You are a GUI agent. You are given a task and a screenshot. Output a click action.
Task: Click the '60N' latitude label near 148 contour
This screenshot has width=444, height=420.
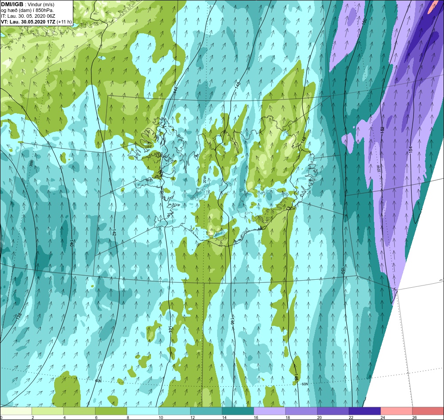point(305,384)
